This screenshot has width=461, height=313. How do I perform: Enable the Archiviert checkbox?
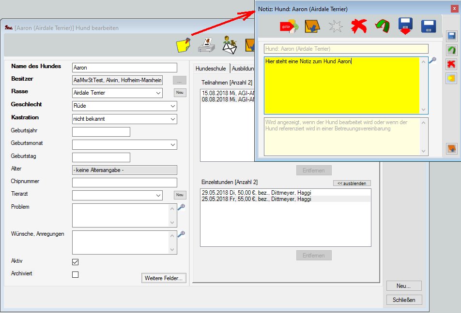coord(75,274)
